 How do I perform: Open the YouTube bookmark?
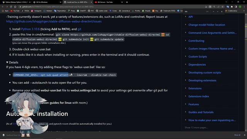15,11
